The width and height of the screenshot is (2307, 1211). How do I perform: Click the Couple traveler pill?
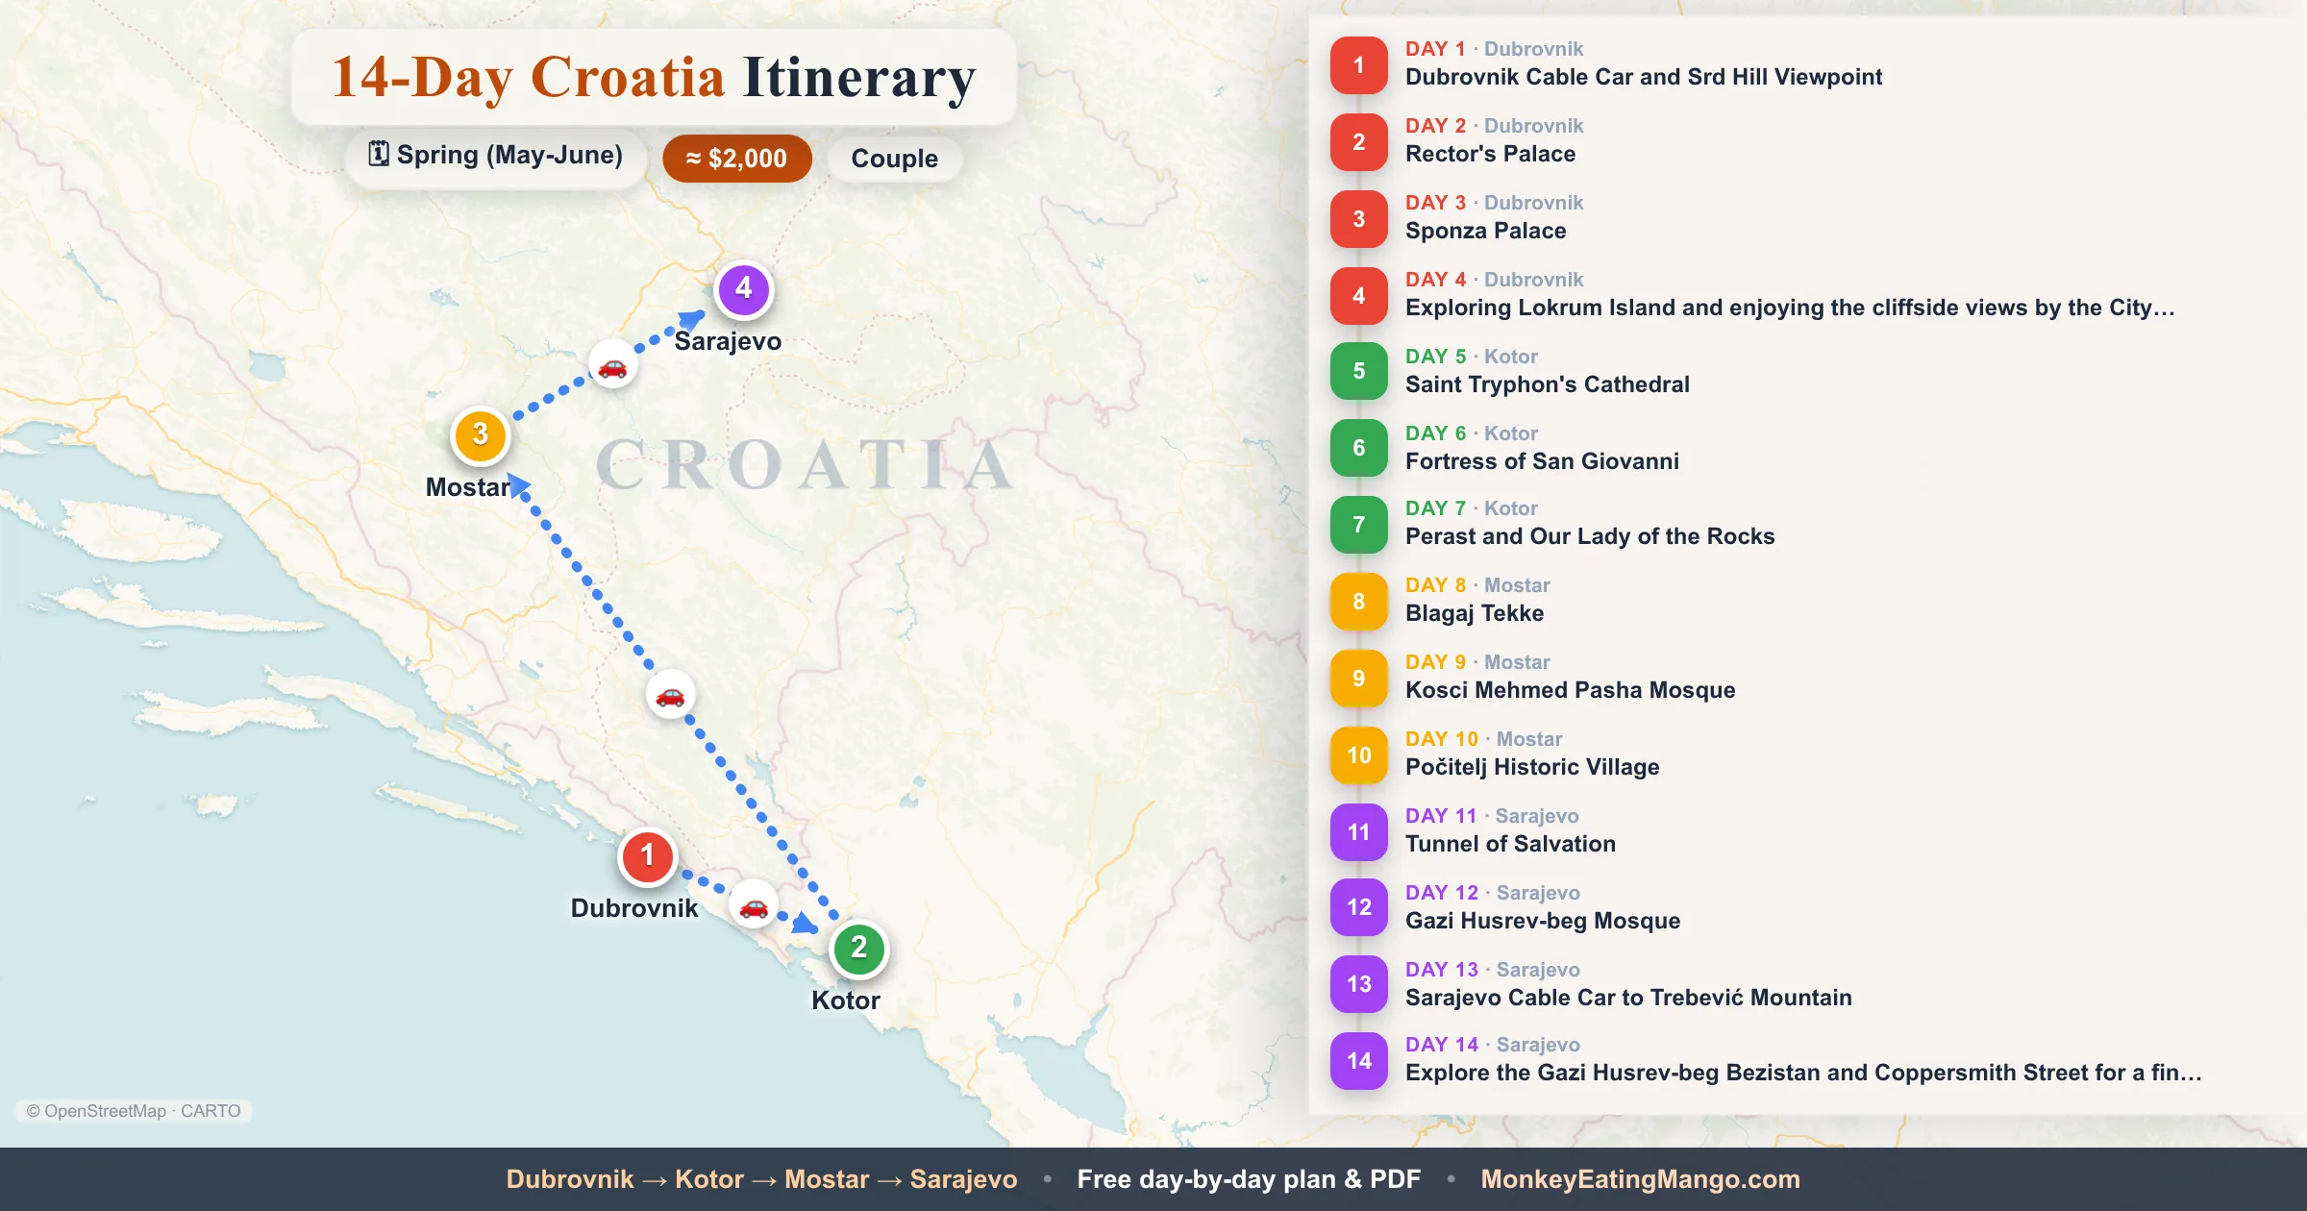click(x=894, y=159)
